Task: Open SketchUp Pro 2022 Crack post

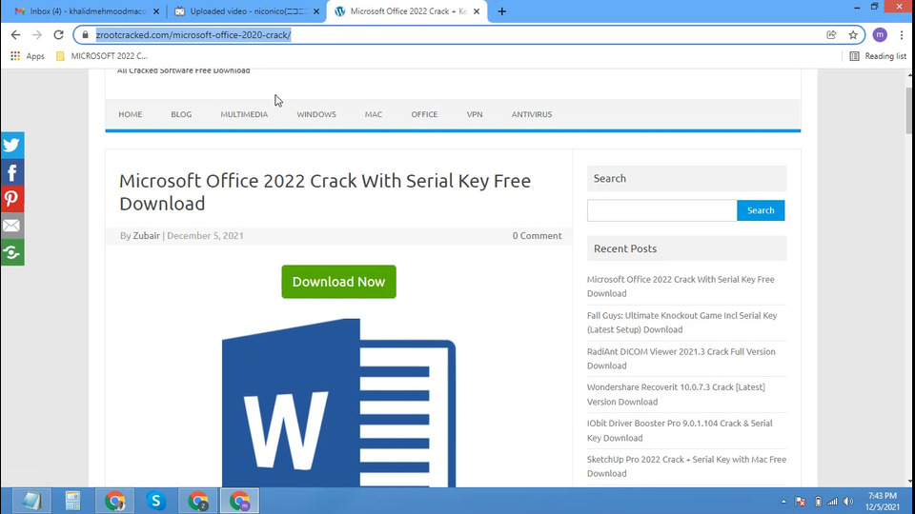Action: [686, 466]
